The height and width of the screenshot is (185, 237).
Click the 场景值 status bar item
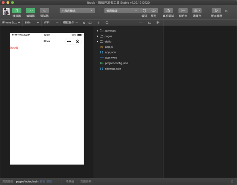pyautogui.click(x=70, y=182)
